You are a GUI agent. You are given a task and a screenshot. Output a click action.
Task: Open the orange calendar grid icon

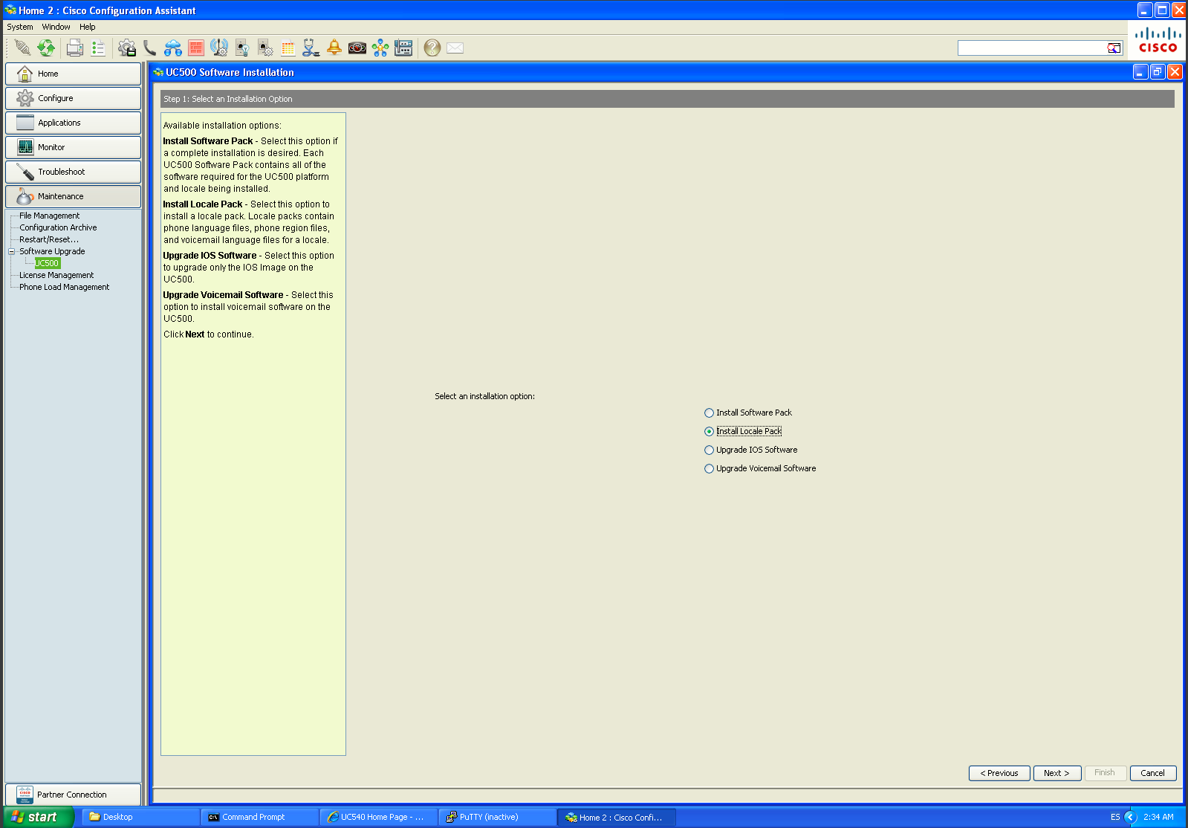288,48
